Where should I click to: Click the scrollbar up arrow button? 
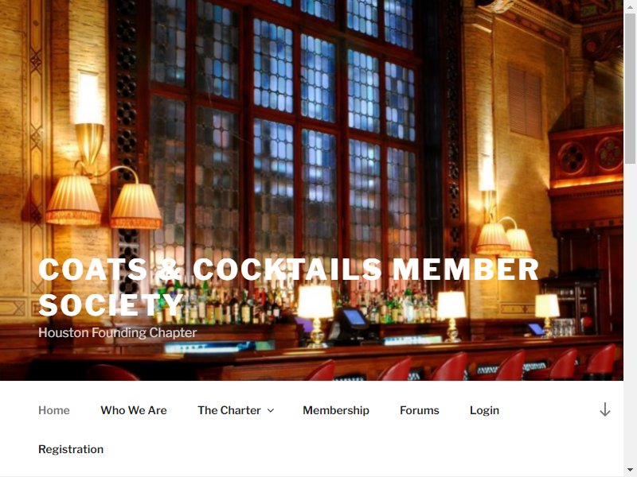[x=630, y=5]
